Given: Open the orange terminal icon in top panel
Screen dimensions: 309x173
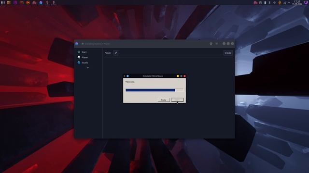Looking at the screenshot, I should [9, 2].
